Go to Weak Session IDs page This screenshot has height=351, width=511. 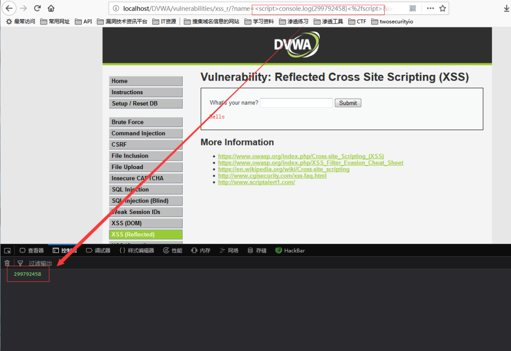[x=146, y=212]
